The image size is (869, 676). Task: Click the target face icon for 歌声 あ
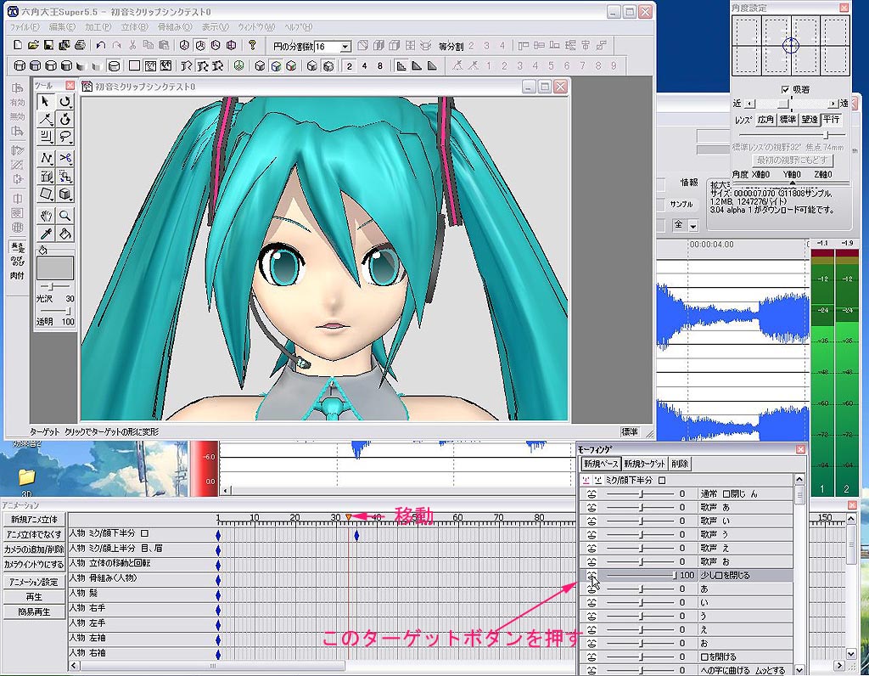(591, 507)
